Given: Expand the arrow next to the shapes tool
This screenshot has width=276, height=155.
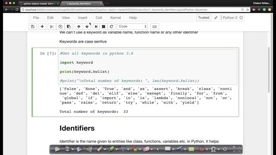Looking at the screenshot, I should (x=140, y=149).
